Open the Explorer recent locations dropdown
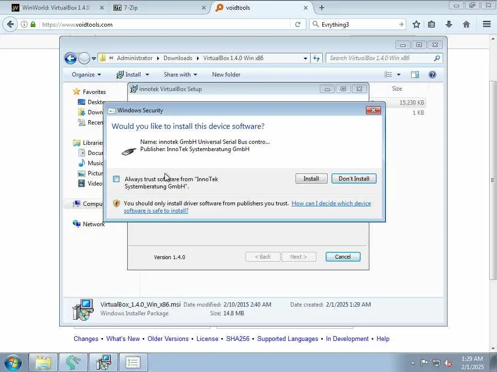 coord(94,59)
